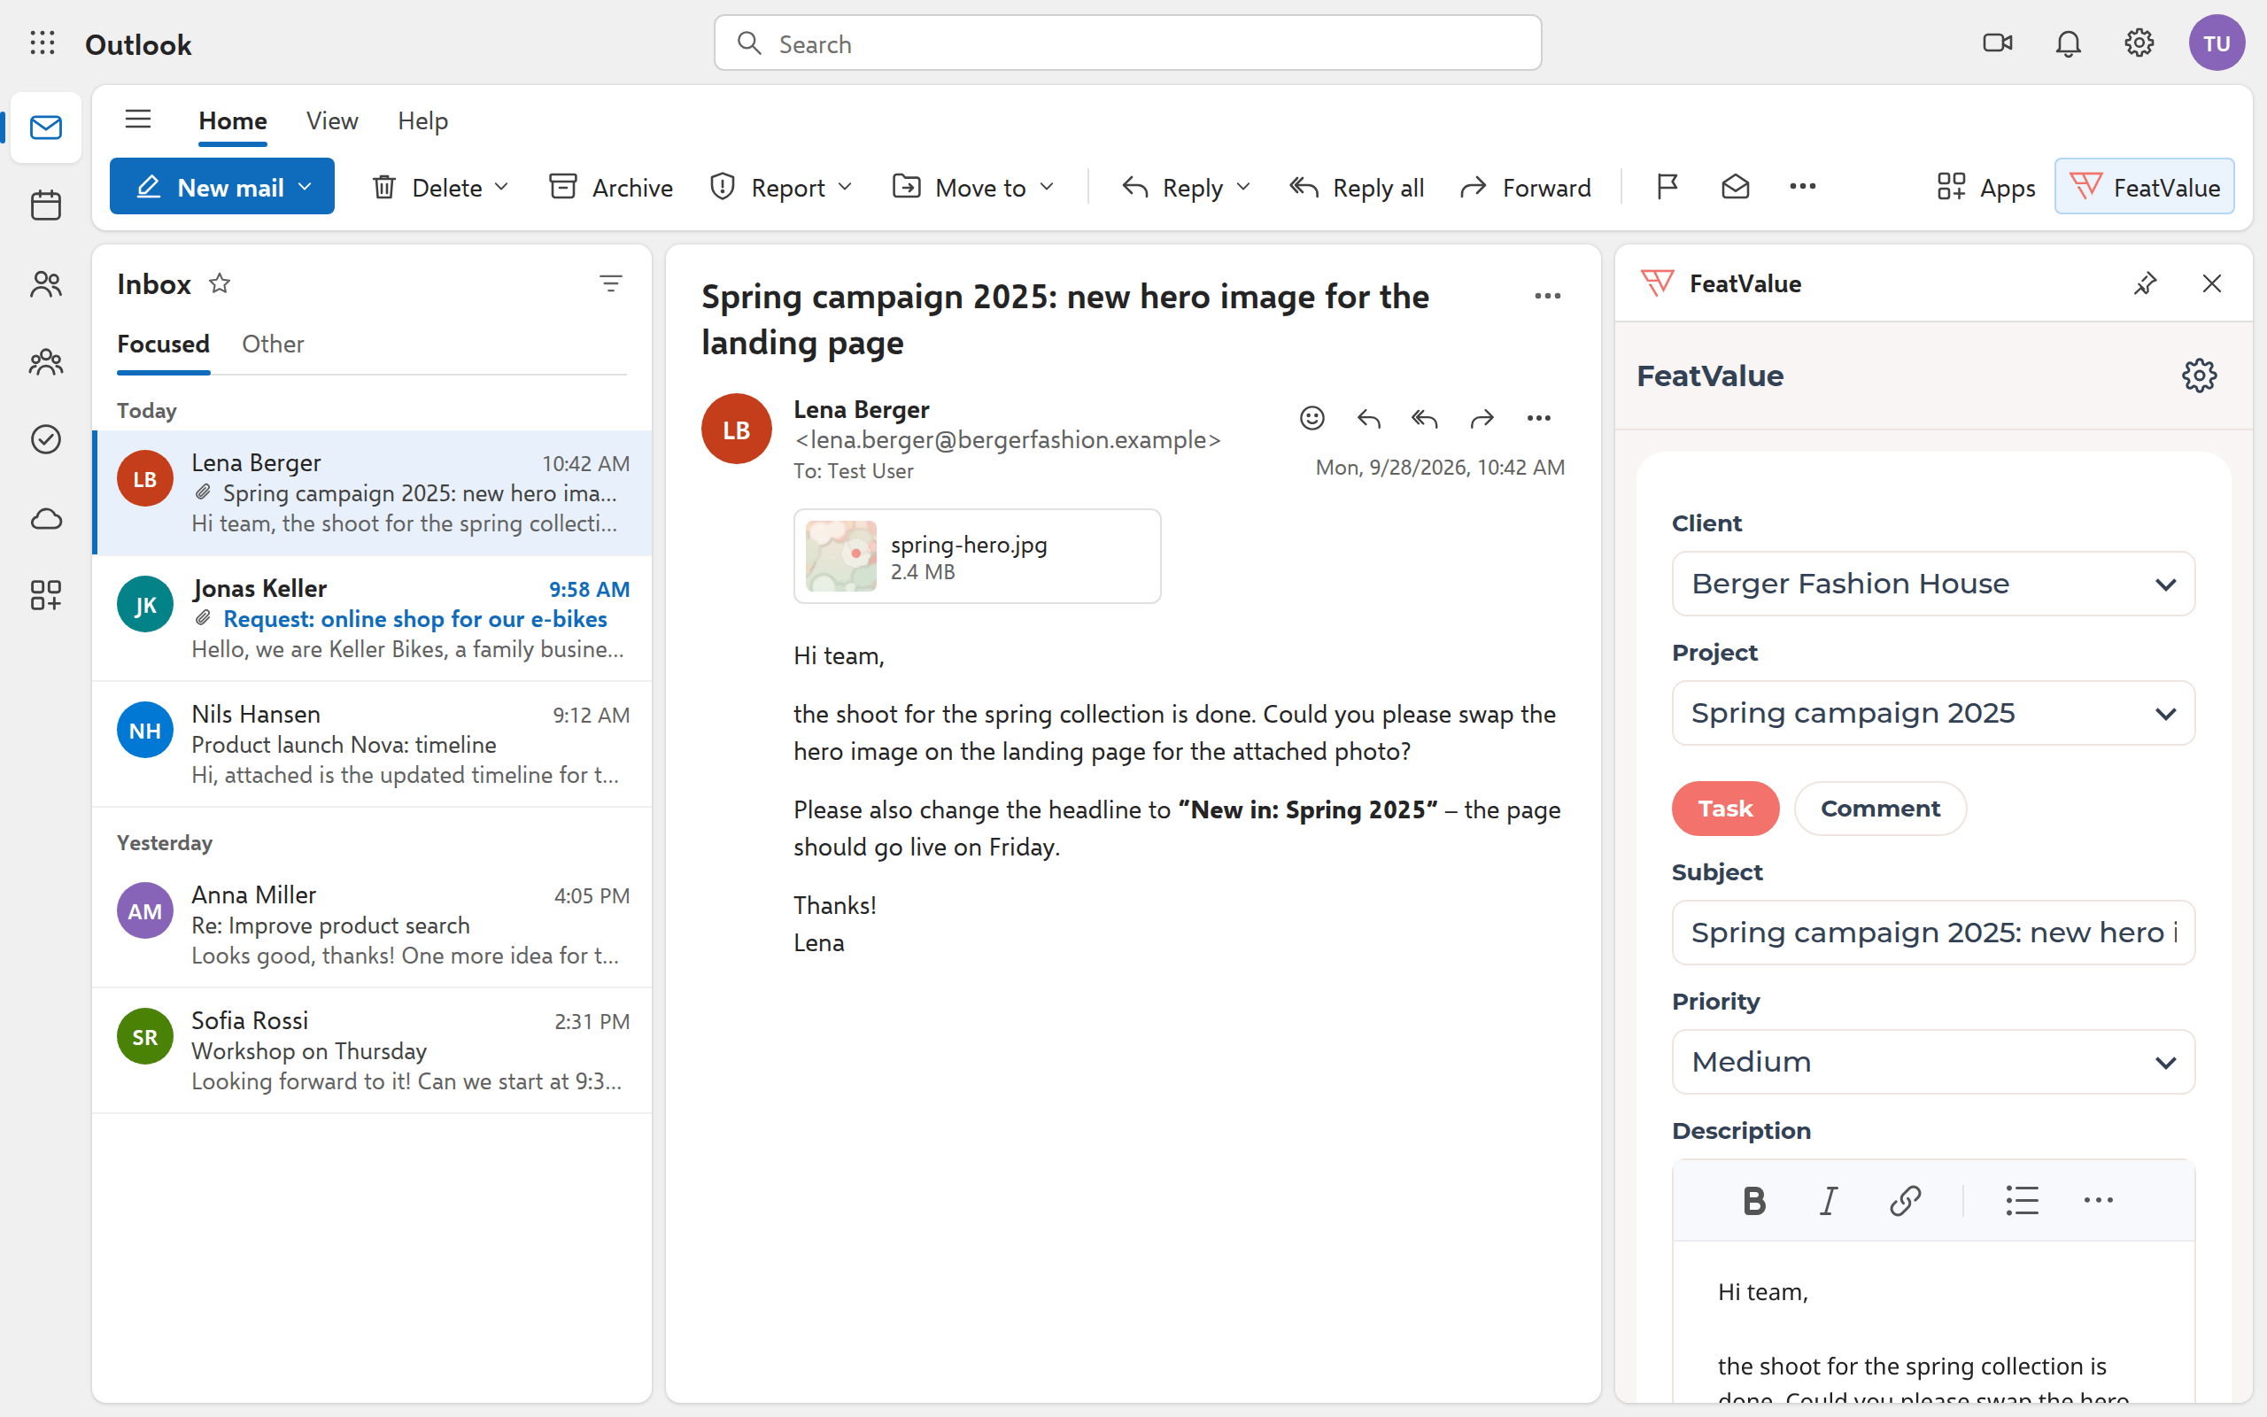
Task: Open OneDrive cloud icon in rail
Action: pyautogui.click(x=46, y=518)
